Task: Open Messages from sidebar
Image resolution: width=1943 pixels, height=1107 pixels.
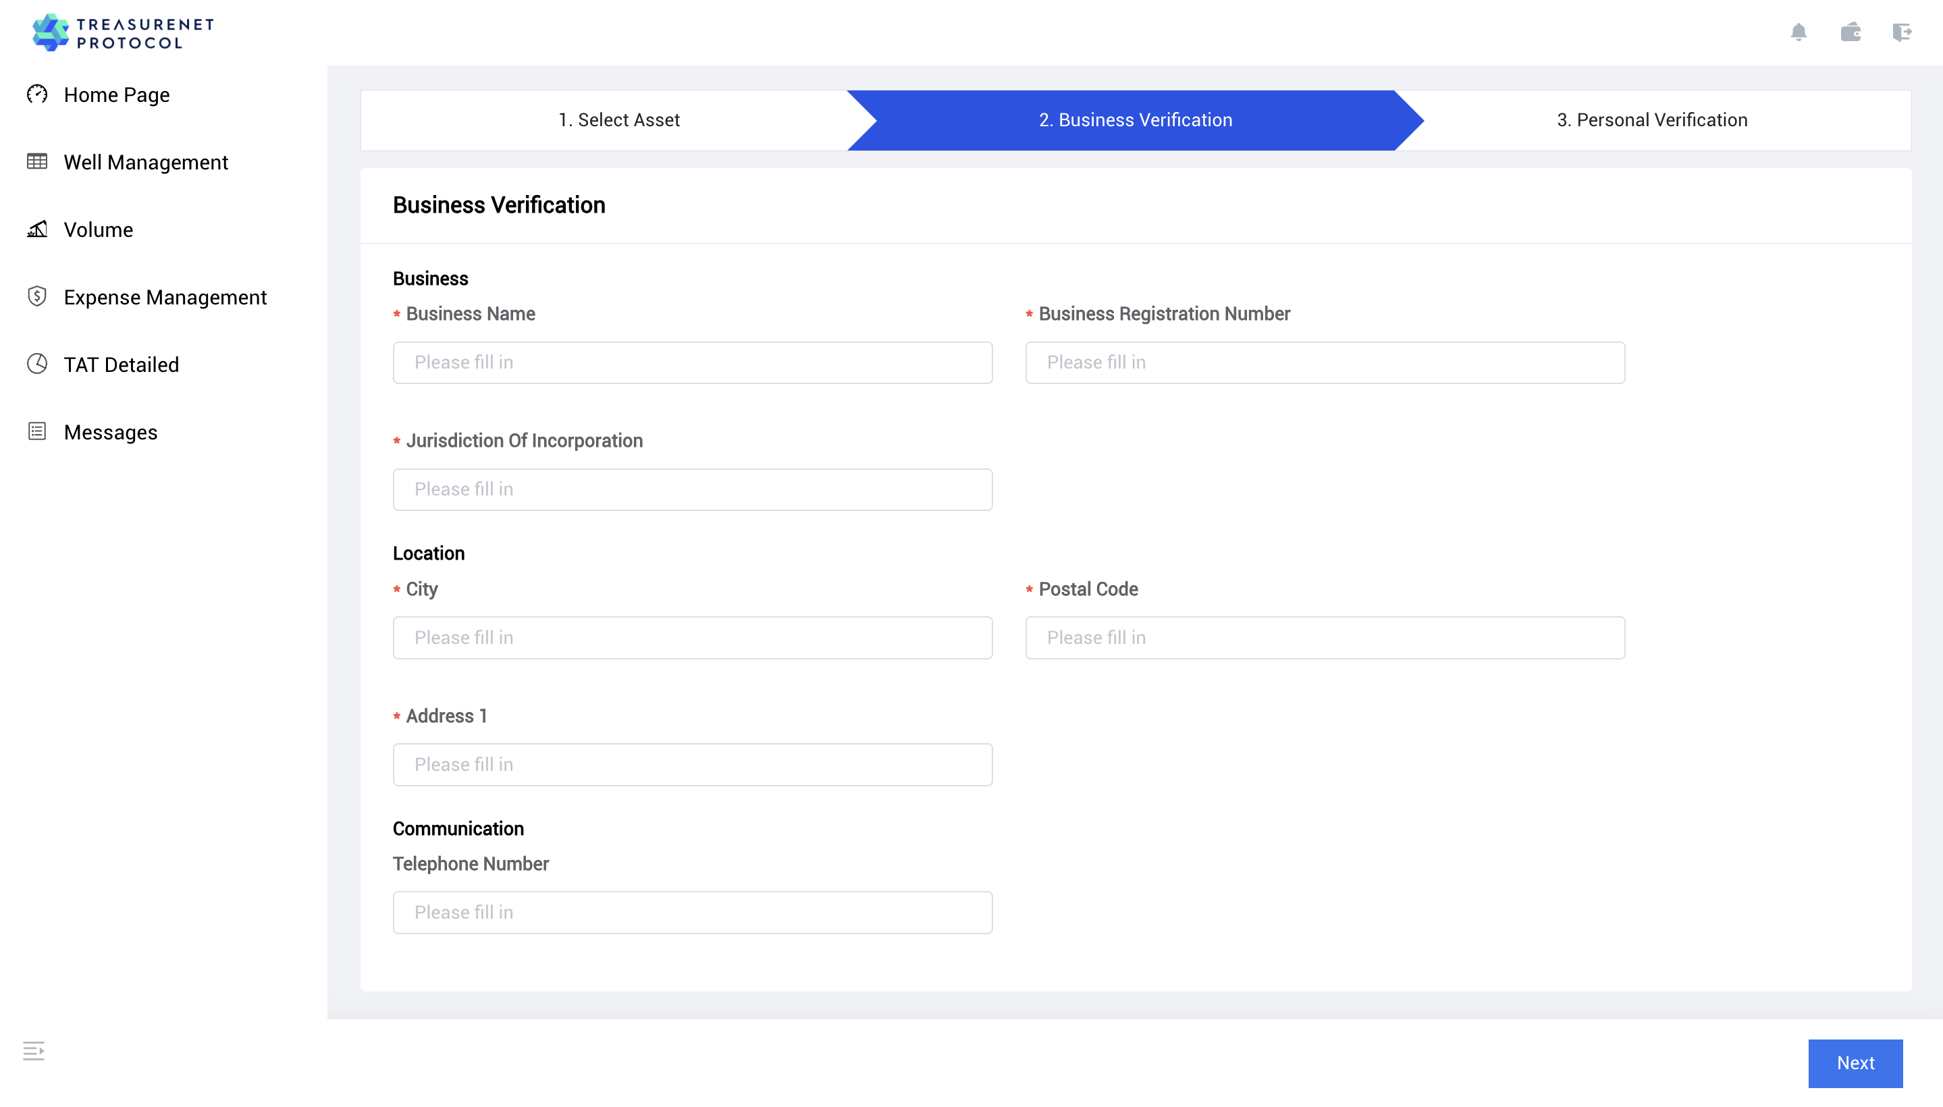Action: coord(109,431)
